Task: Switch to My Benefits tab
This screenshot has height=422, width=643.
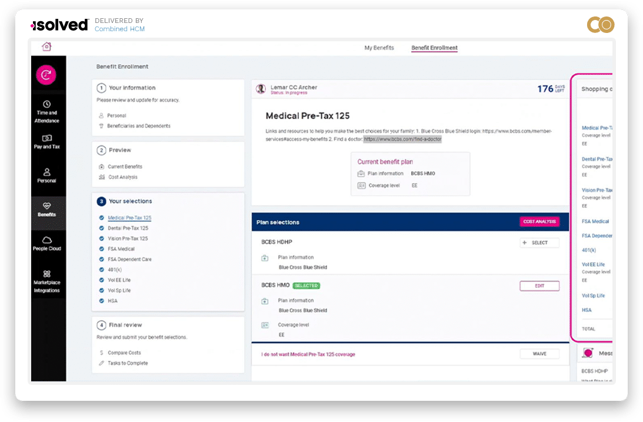Action: click(x=379, y=48)
